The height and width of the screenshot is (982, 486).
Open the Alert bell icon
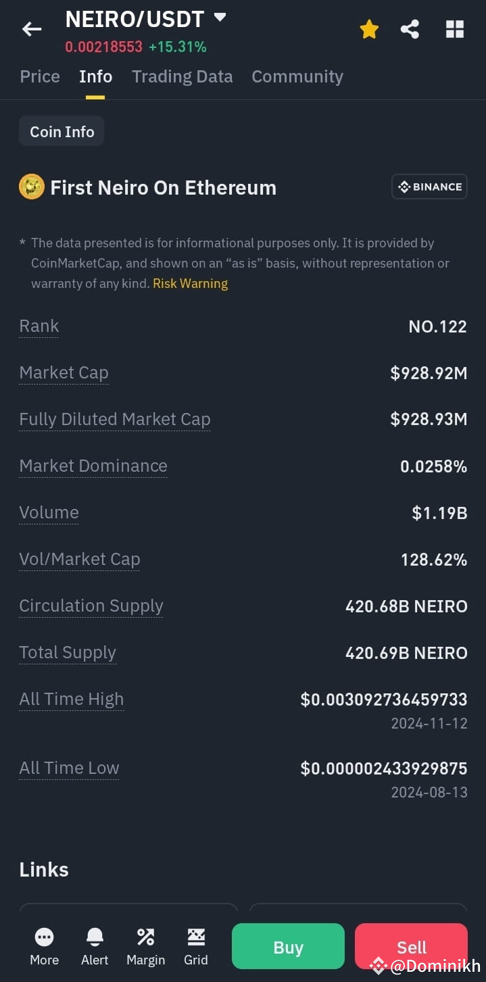(x=95, y=946)
